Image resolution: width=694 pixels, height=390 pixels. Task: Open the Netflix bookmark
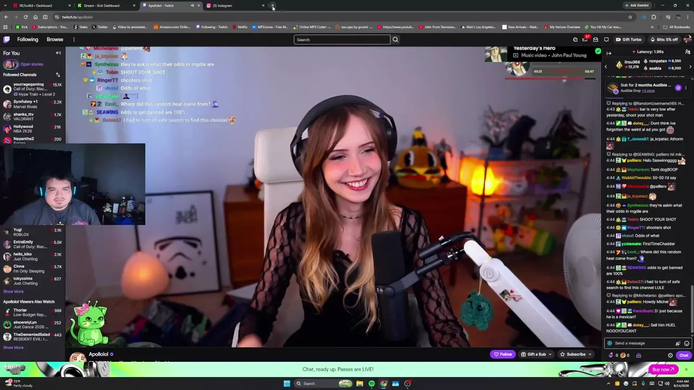[x=240, y=27]
